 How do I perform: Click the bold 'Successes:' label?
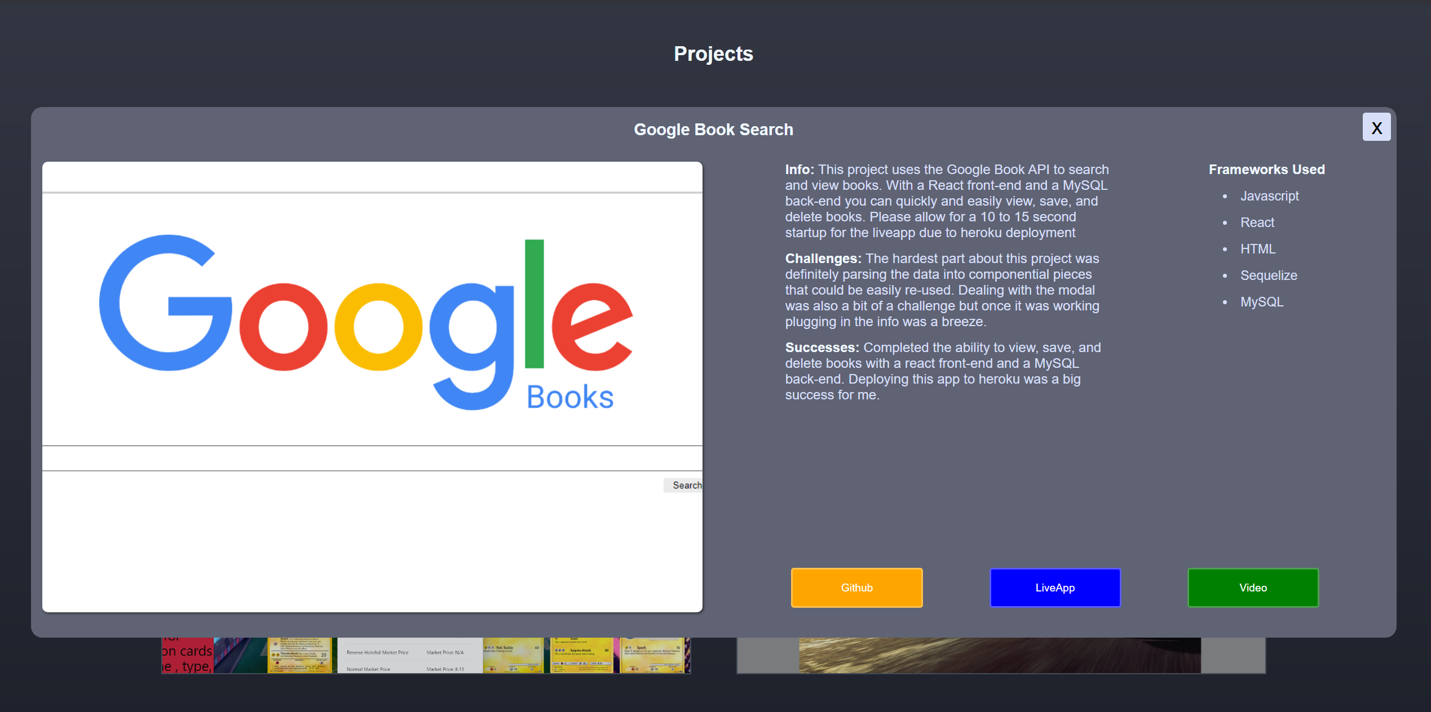click(821, 348)
